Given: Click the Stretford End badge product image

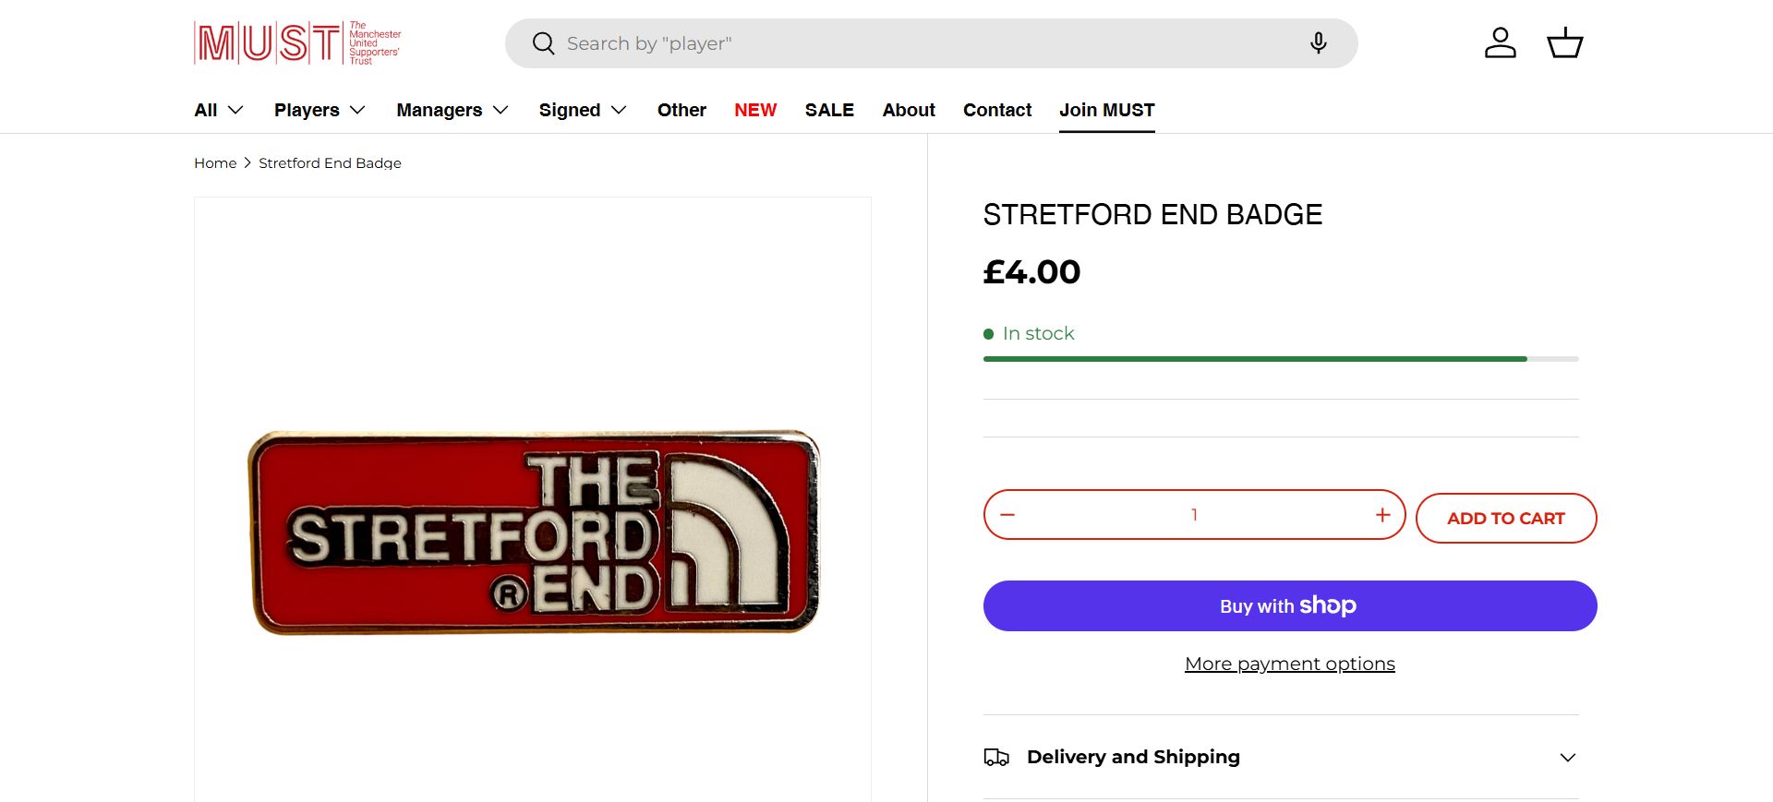Looking at the screenshot, I should coord(533,533).
